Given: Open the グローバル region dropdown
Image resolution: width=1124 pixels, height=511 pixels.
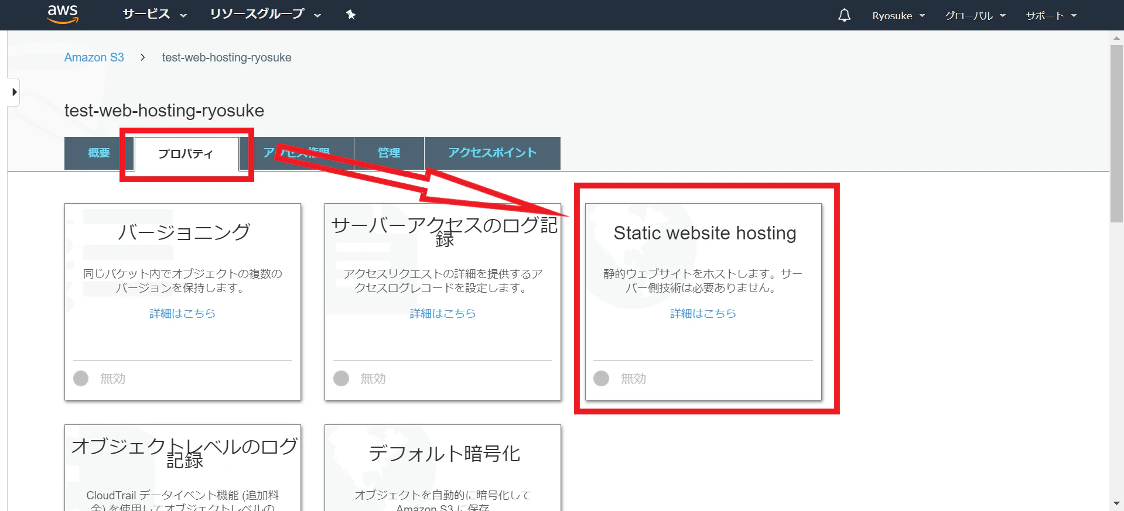Looking at the screenshot, I should [975, 16].
